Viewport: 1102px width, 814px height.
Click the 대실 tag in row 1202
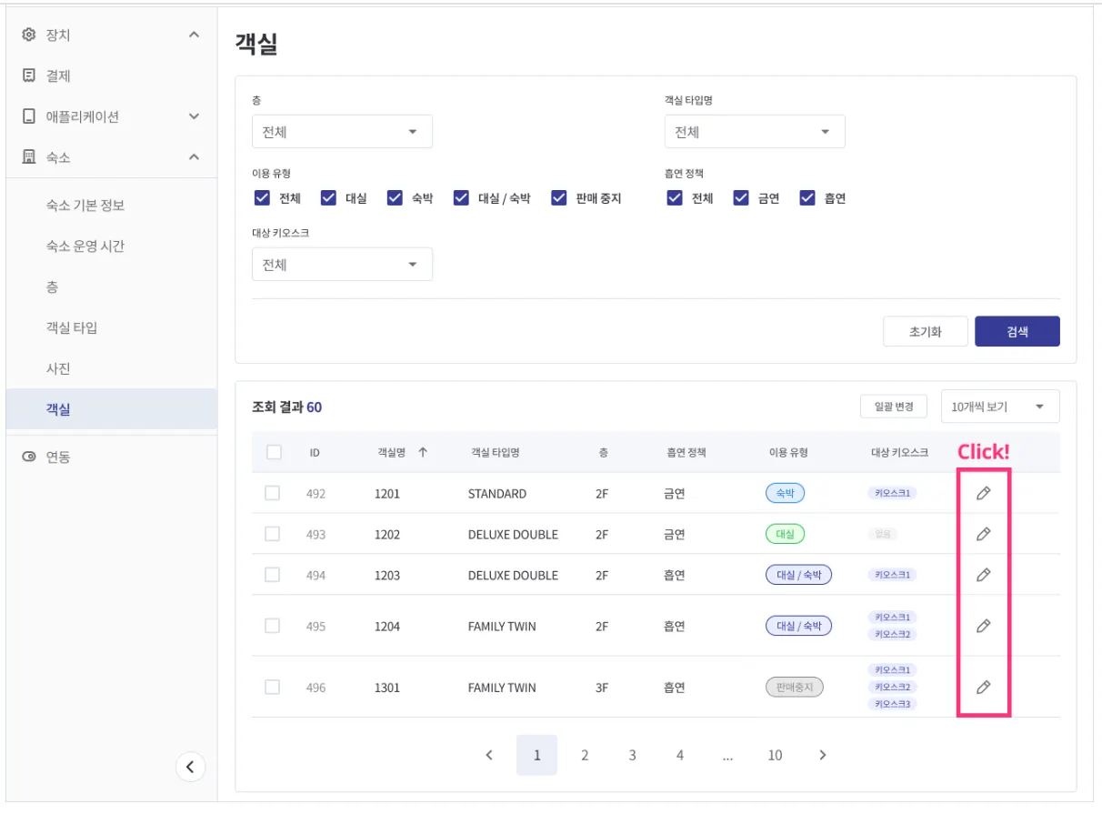(x=785, y=534)
